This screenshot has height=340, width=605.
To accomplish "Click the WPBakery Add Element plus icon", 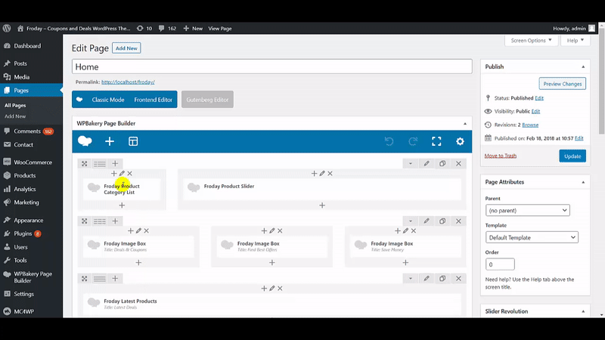I will coord(110,141).
